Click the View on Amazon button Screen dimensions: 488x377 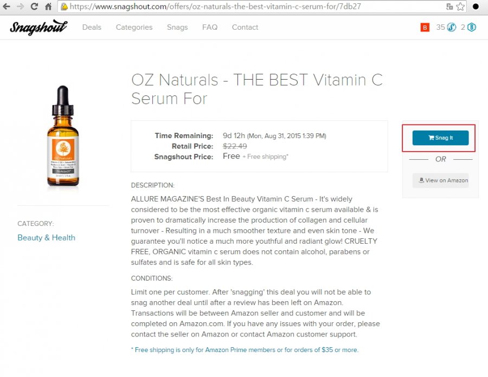click(440, 180)
